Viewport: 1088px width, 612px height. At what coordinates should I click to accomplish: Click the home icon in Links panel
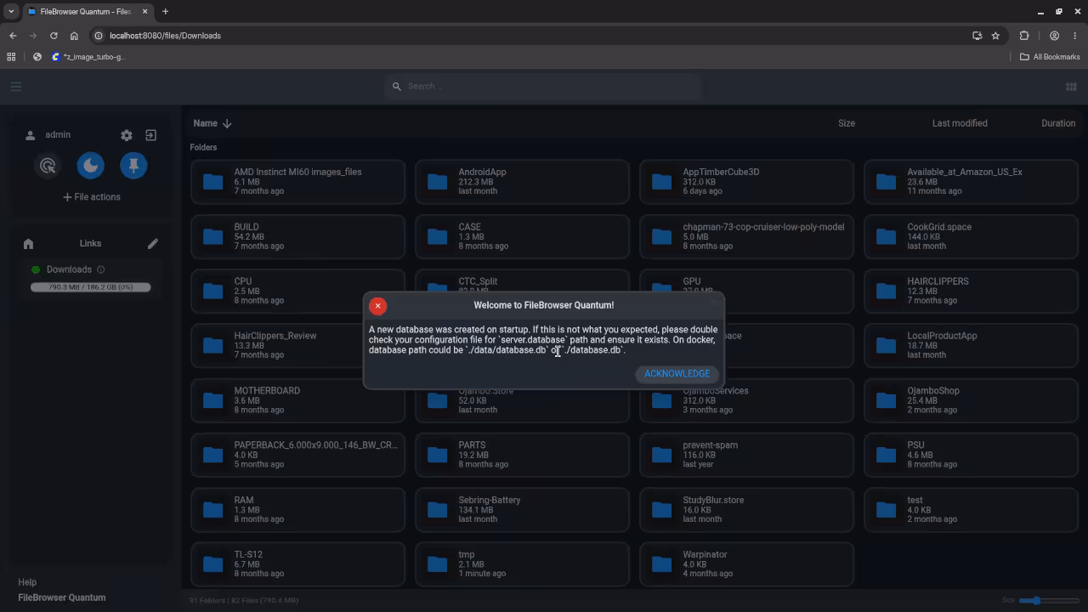point(28,244)
